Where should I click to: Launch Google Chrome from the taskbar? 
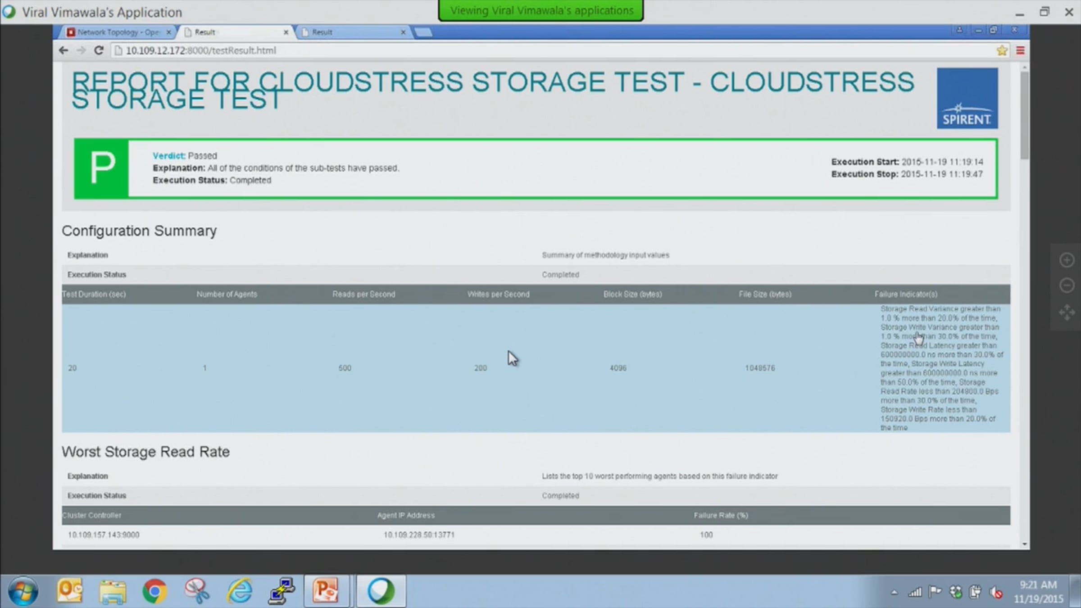point(154,591)
